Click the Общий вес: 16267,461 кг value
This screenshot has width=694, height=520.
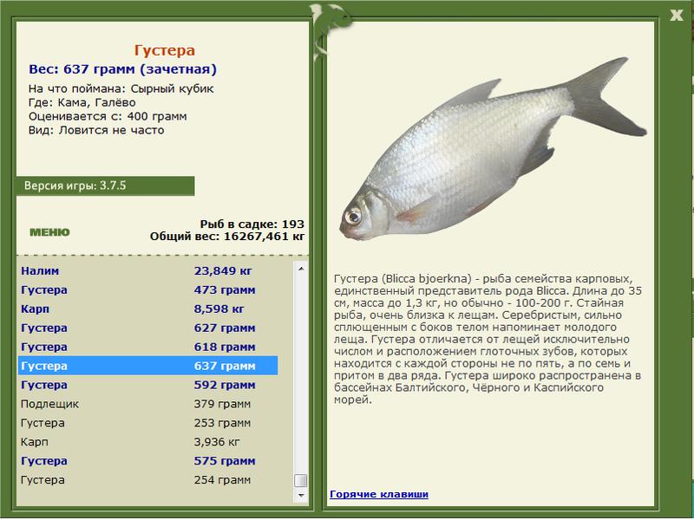click(x=227, y=237)
